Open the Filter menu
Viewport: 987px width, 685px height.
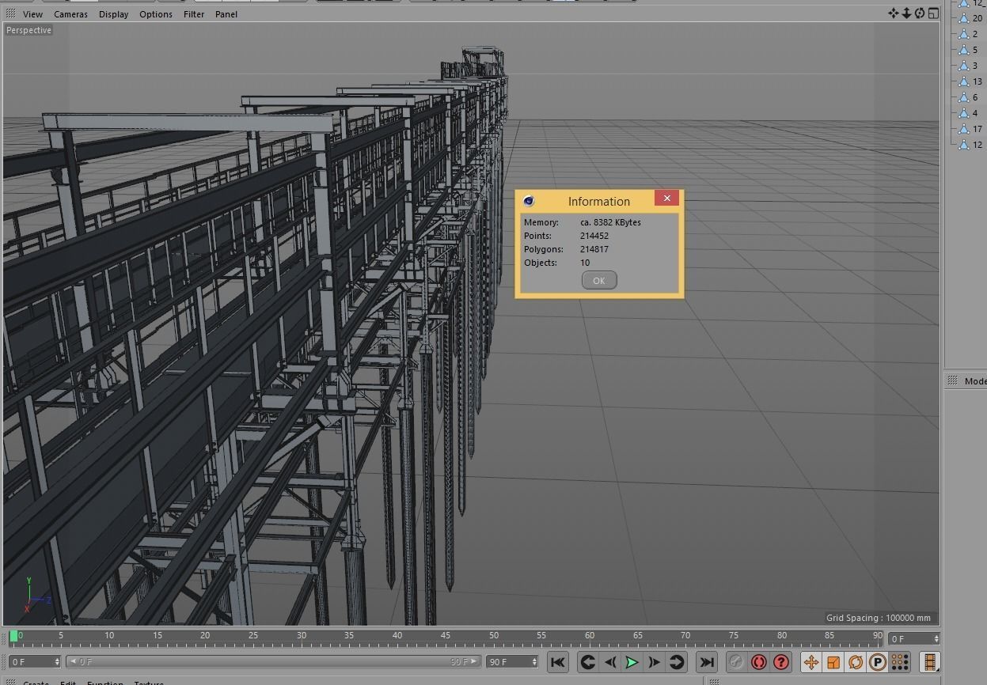click(194, 14)
